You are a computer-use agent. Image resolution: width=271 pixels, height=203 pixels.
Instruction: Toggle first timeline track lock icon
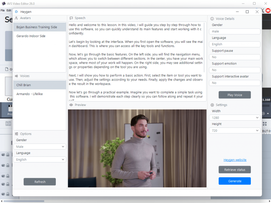tap(8, 155)
